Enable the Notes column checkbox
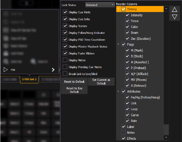 (123, 133)
